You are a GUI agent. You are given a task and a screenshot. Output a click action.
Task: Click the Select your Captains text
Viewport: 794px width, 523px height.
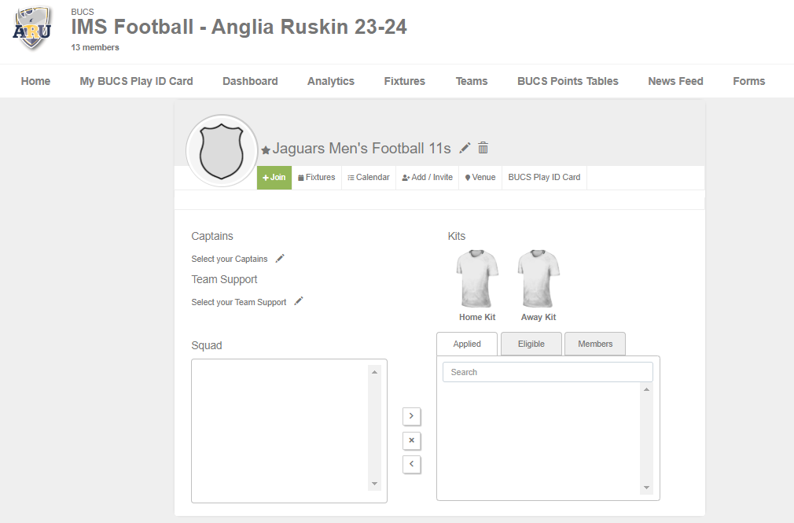click(x=230, y=259)
